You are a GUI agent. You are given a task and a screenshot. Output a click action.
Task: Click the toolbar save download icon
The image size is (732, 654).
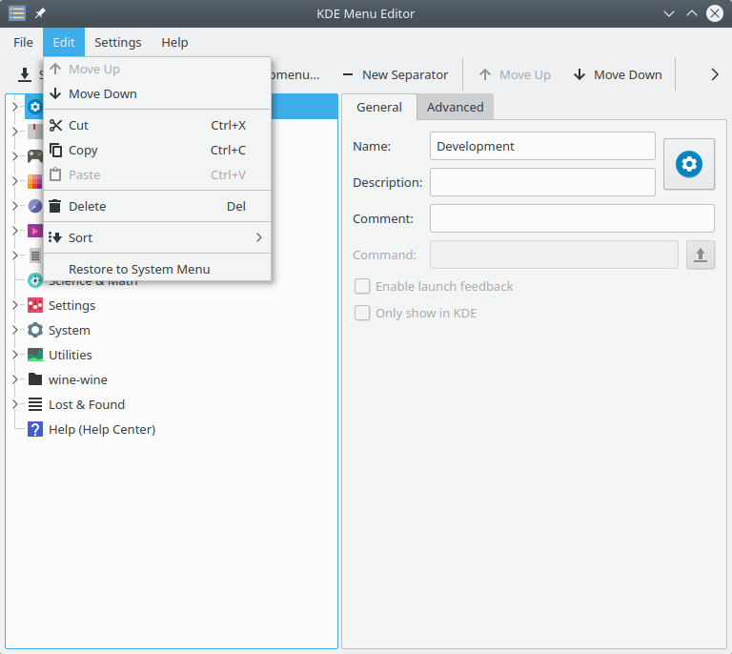[x=24, y=74]
